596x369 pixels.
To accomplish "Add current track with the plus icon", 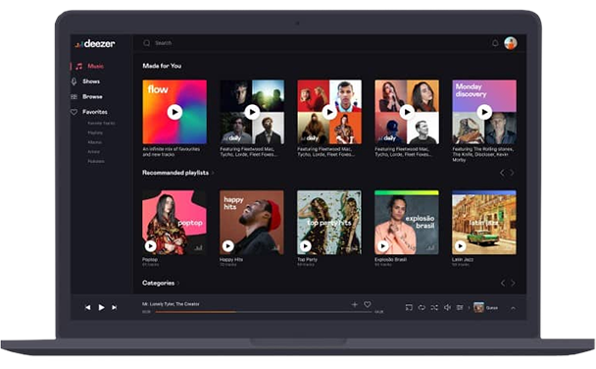I will click(x=355, y=304).
